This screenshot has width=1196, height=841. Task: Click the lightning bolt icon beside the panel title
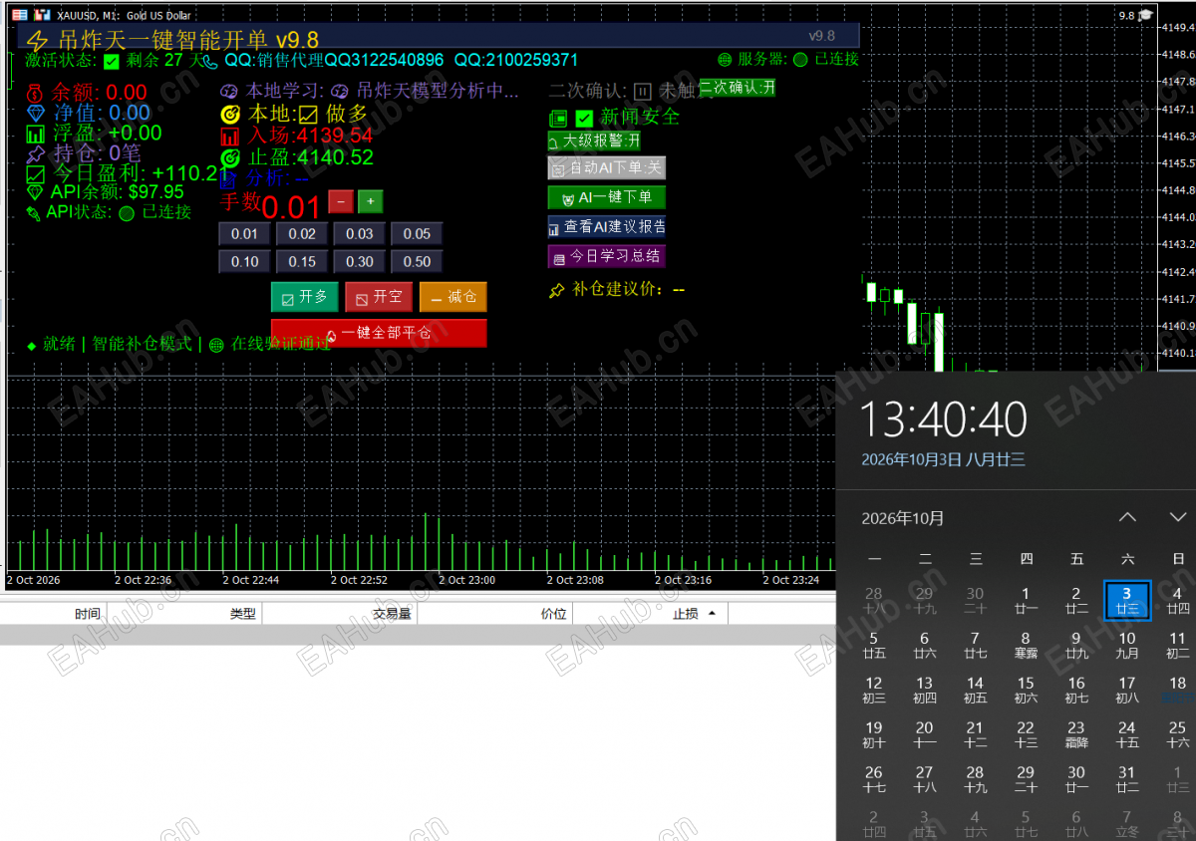[x=37, y=41]
